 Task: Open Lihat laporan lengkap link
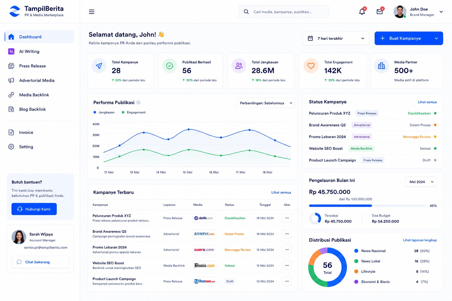pos(420,240)
